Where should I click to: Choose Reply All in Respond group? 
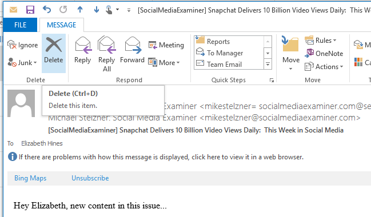coord(107,54)
